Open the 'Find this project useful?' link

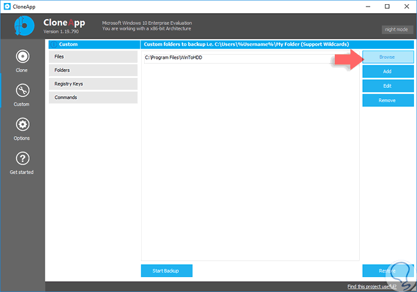point(372,287)
